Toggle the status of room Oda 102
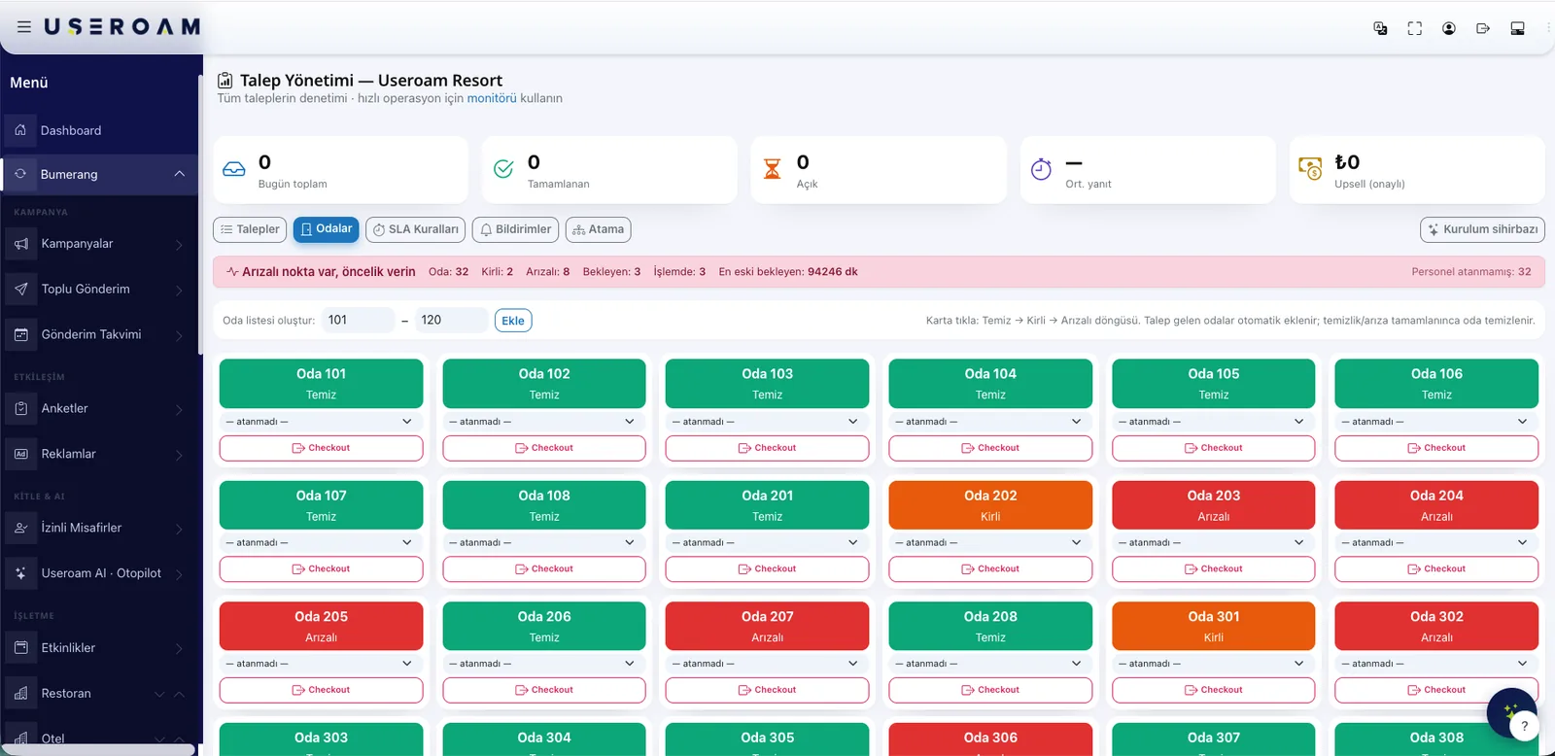The image size is (1555, 756). [544, 384]
